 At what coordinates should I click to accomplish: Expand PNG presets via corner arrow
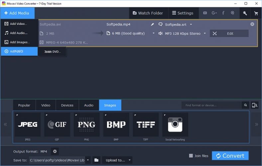76,115
